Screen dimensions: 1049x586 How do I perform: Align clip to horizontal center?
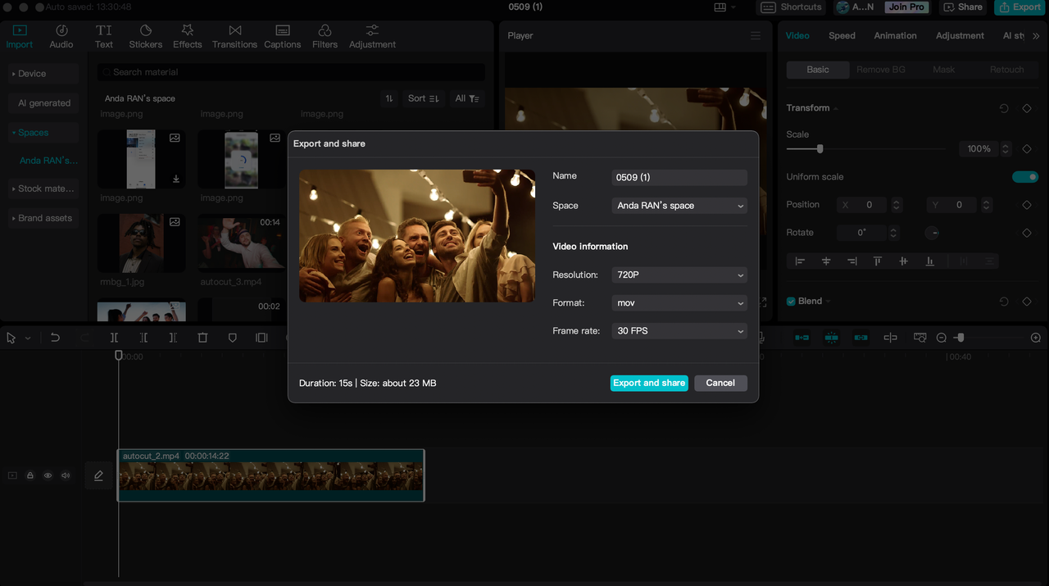click(x=826, y=261)
